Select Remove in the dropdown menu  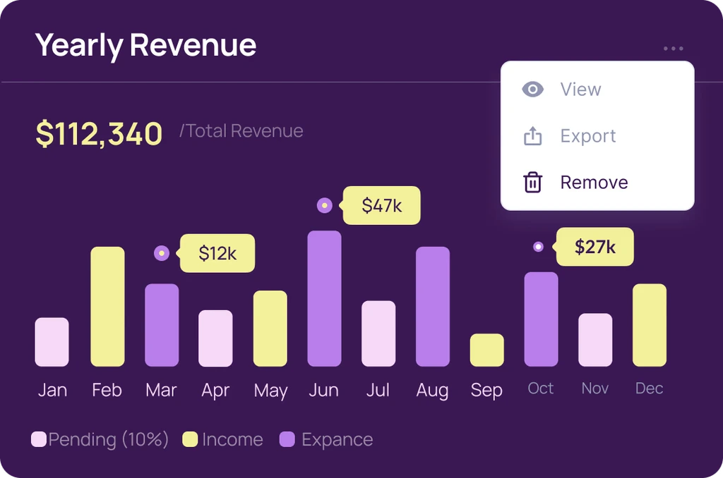[594, 183]
